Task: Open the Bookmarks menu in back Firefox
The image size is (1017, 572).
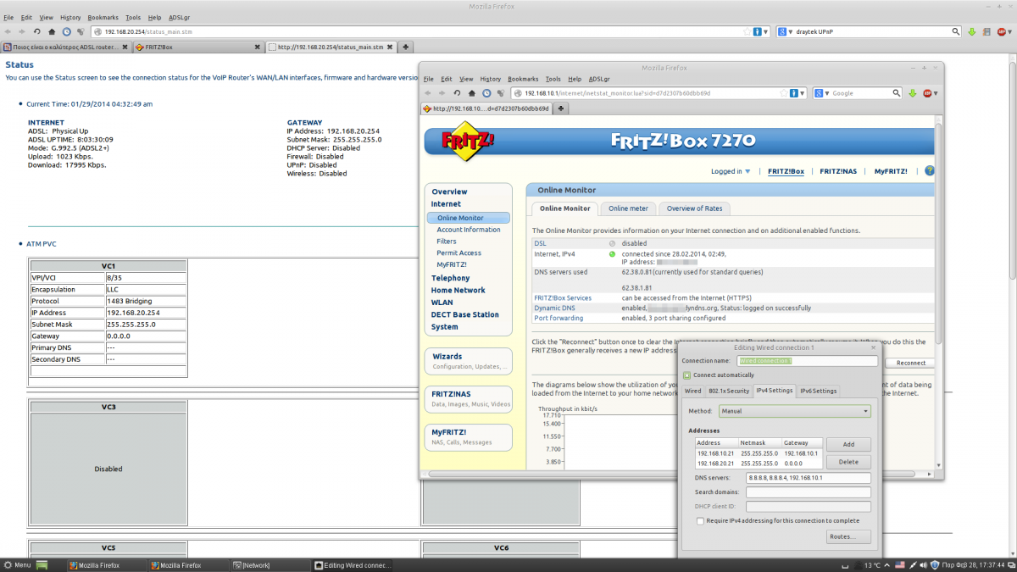Action: pos(103,17)
